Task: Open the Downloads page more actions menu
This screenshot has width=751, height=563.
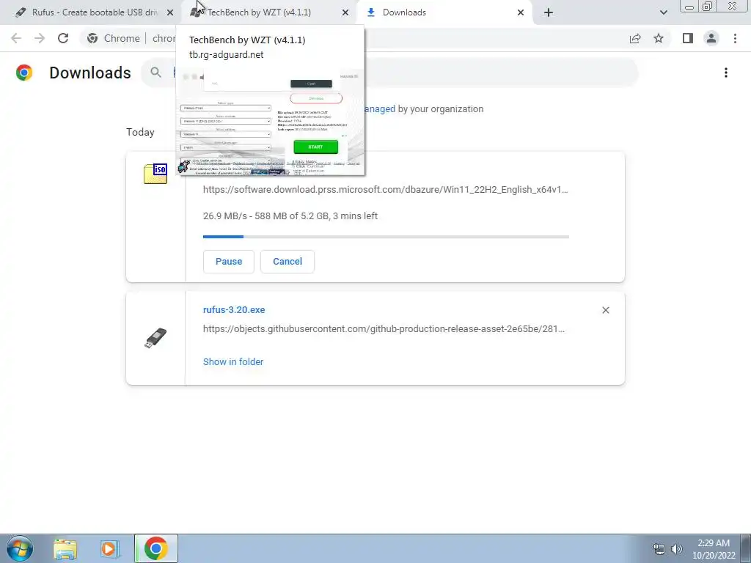Action: tap(726, 73)
